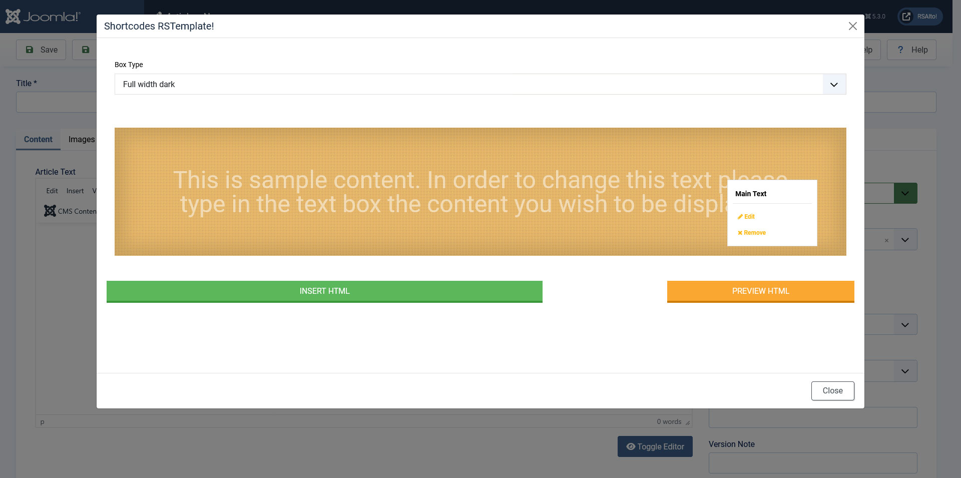Click the Save floppy disk icon
961x478 pixels.
click(30, 50)
